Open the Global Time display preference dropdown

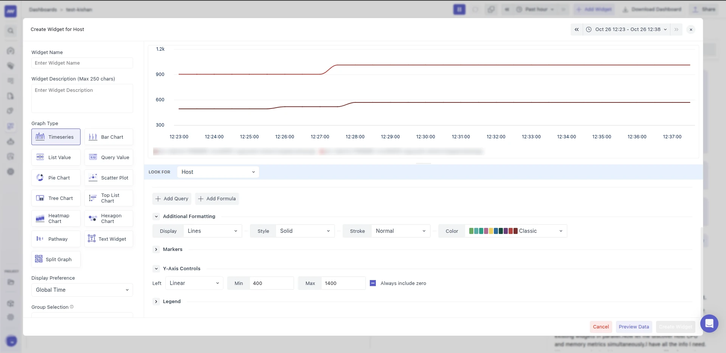(x=82, y=290)
